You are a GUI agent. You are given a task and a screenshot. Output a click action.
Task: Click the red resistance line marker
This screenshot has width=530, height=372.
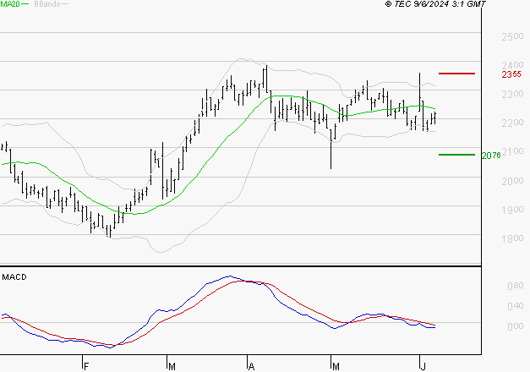(x=456, y=74)
